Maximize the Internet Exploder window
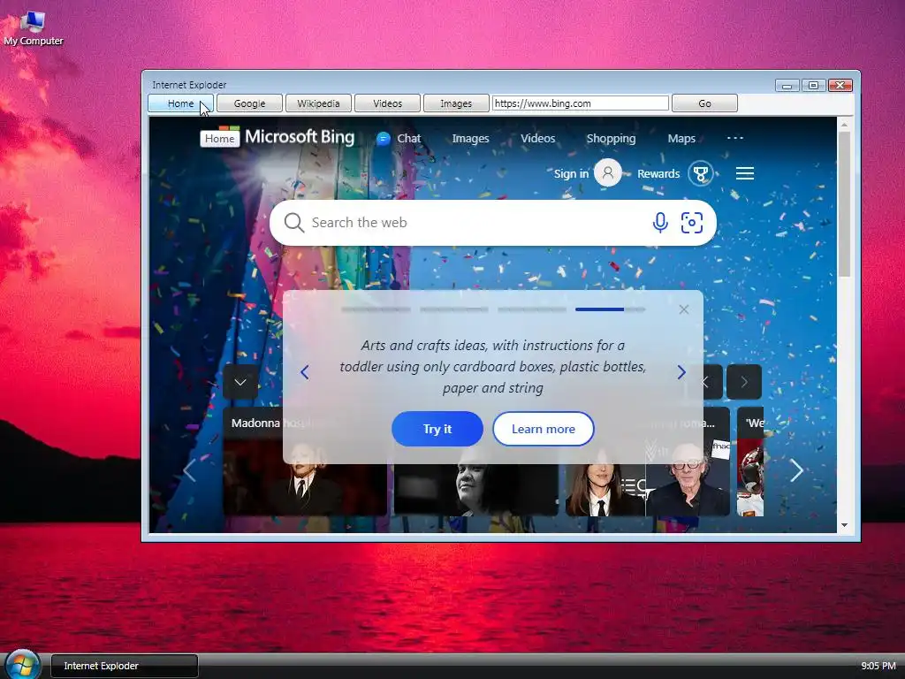This screenshot has width=905, height=679. tap(813, 86)
